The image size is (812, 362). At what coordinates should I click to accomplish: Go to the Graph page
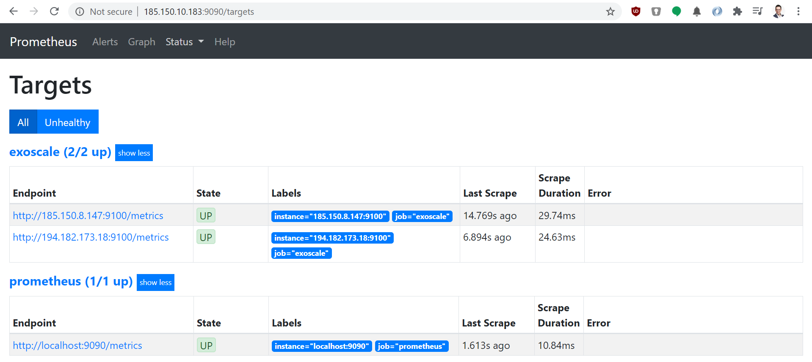tap(141, 42)
